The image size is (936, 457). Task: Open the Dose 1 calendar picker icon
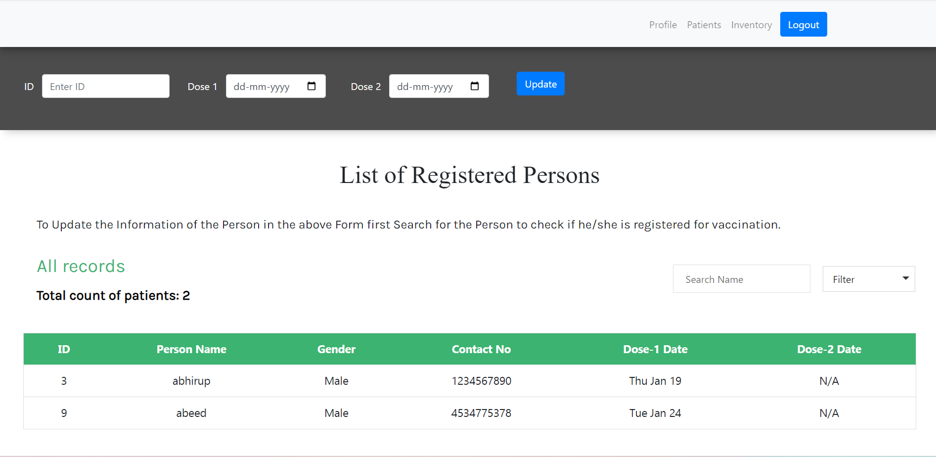pos(312,86)
